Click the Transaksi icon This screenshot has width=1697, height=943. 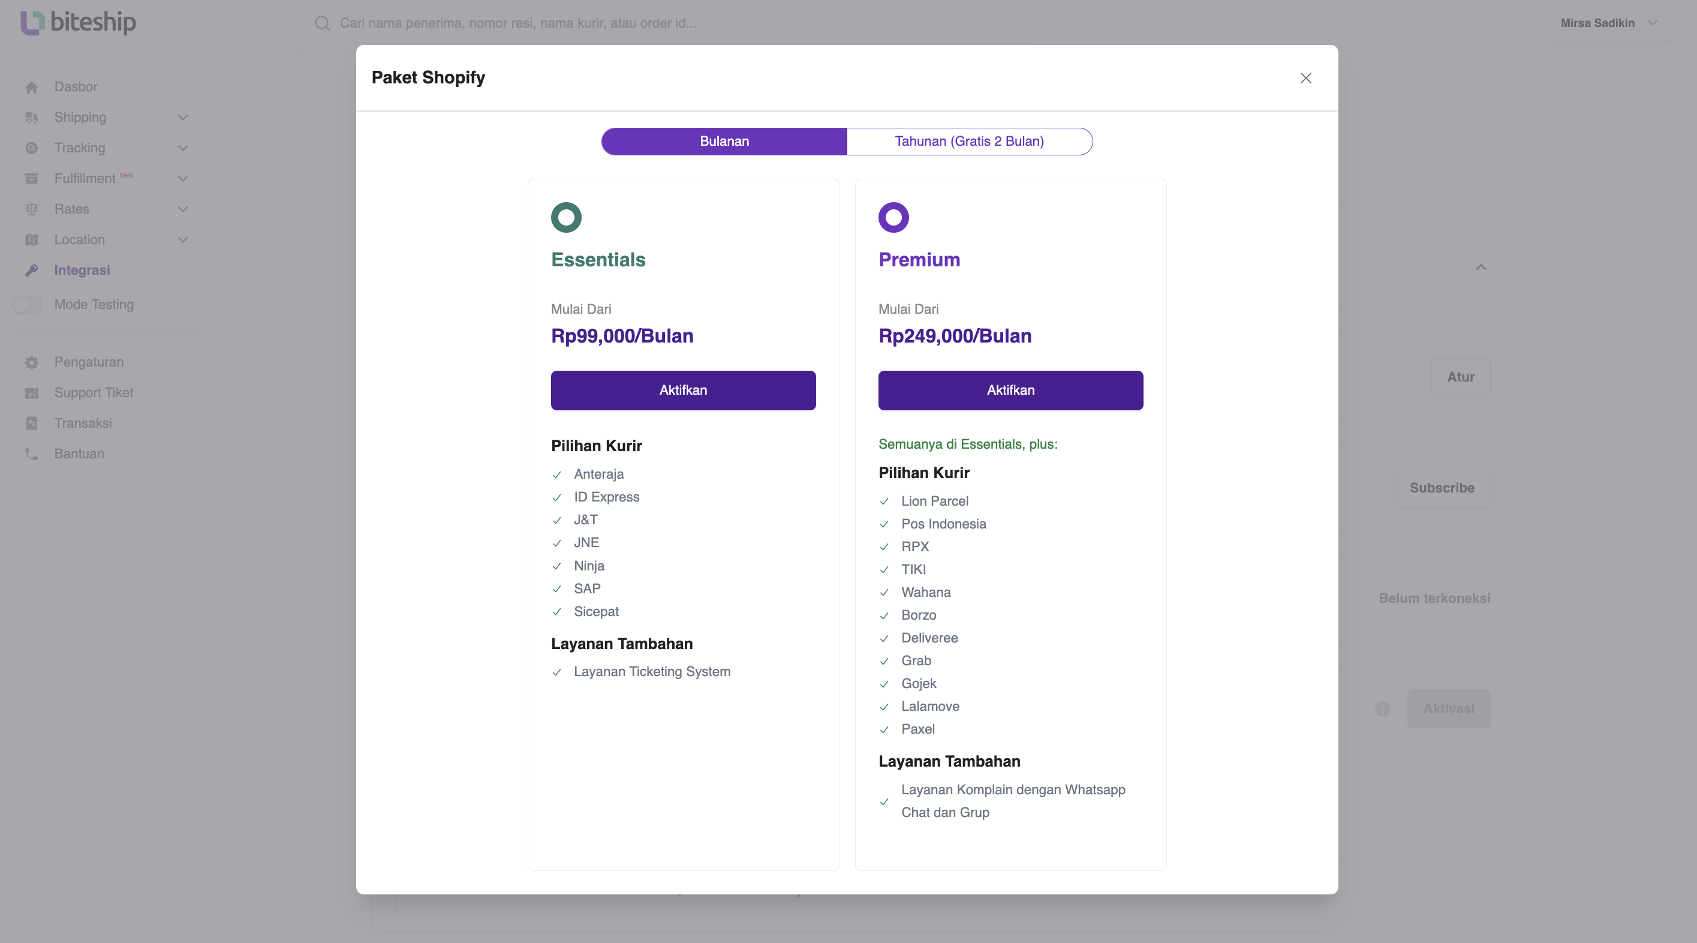click(32, 423)
